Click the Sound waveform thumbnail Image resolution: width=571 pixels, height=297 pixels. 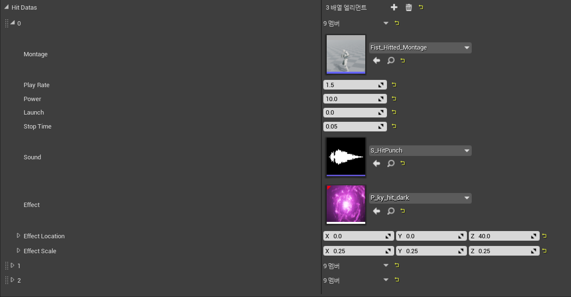point(346,157)
